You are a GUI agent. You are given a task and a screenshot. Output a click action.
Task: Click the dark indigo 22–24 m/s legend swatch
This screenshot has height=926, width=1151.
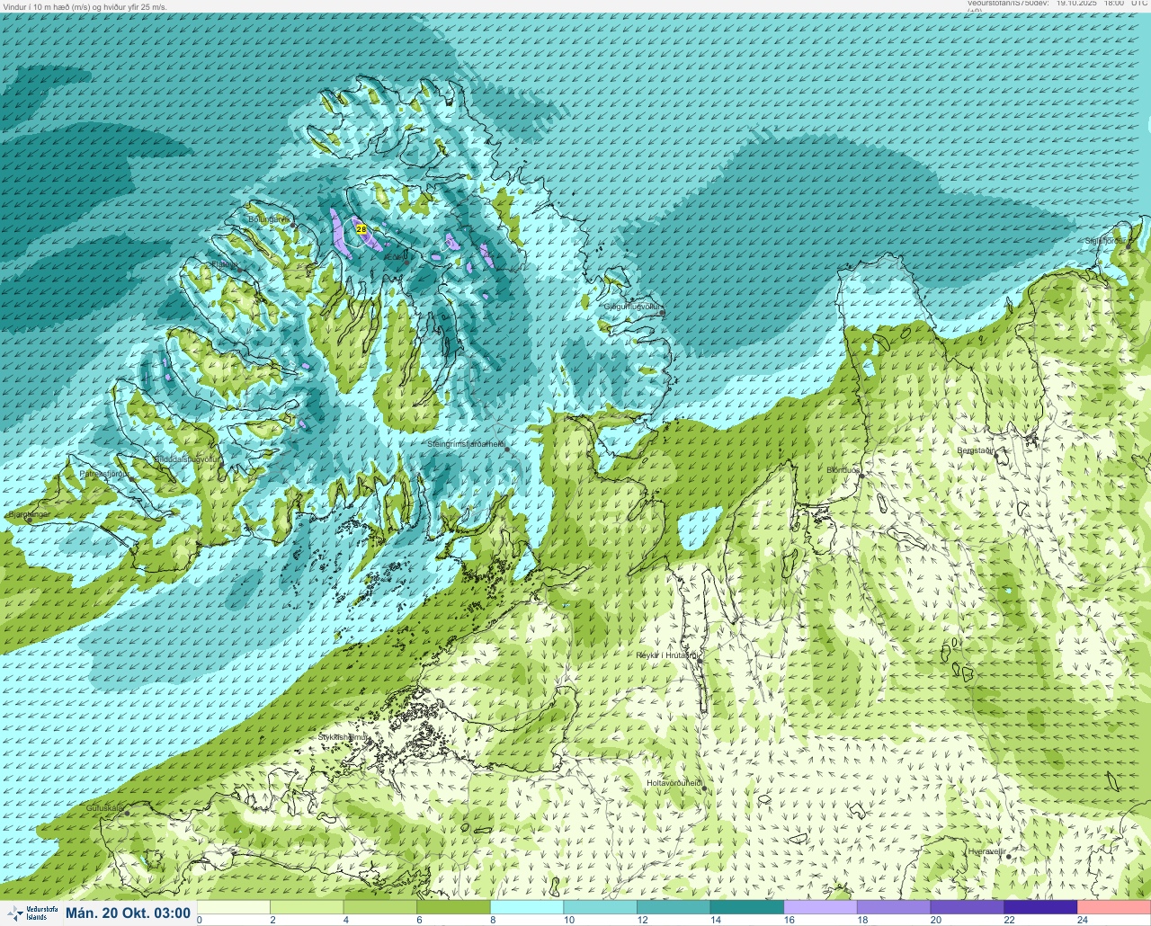(x=1040, y=907)
